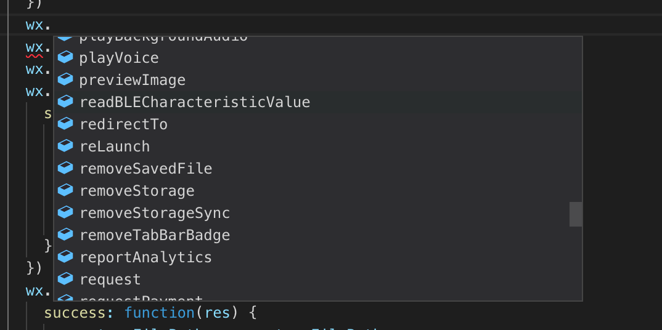Viewport: 662px width, 330px height.
Task: Select redirectTo in the suggestion list
Action: coord(123,124)
